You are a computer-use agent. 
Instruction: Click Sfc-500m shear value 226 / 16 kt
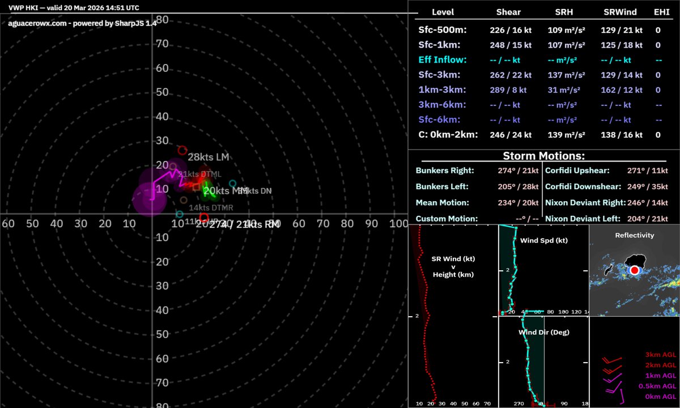pyautogui.click(x=511, y=29)
